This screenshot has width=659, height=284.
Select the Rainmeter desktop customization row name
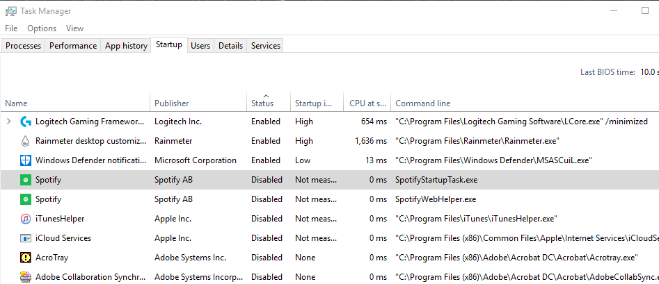point(90,141)
